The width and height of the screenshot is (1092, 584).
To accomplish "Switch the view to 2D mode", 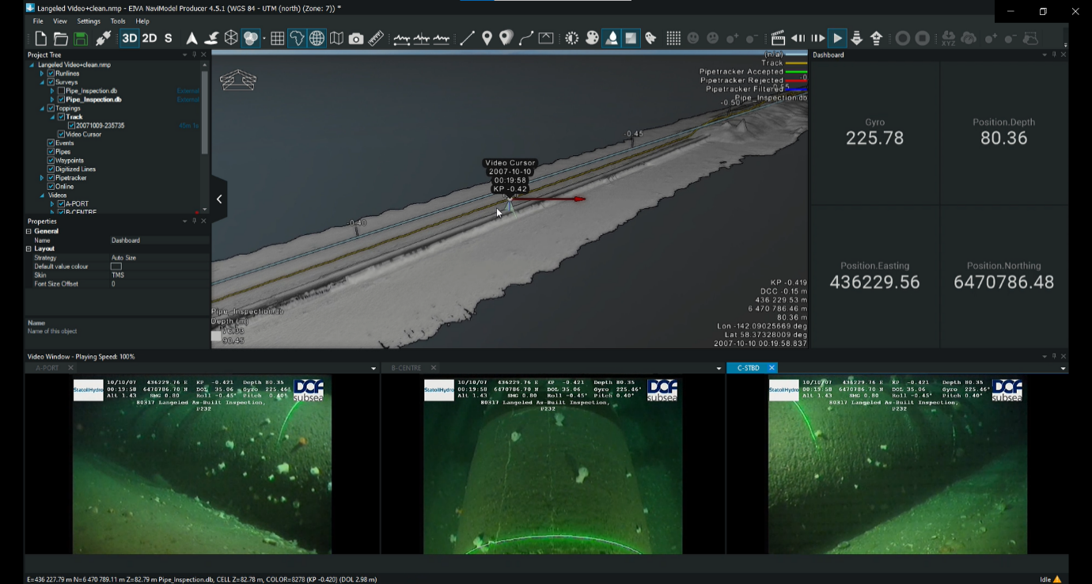I will click(149, 38).
